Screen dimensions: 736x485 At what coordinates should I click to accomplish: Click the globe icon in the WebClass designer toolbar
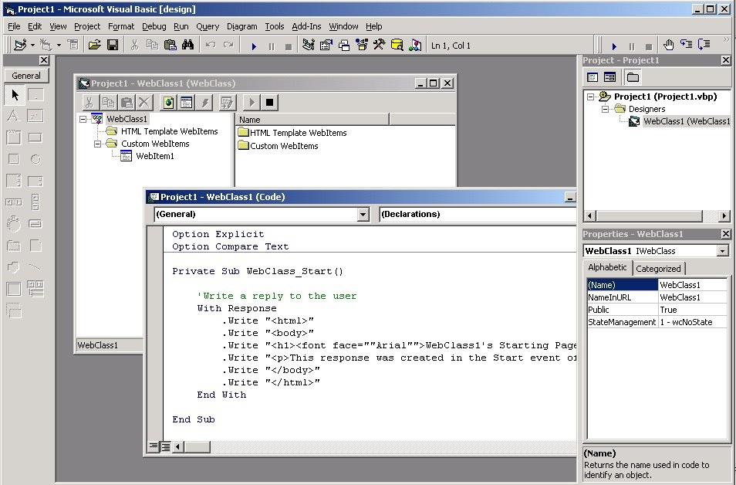(168, 102)
